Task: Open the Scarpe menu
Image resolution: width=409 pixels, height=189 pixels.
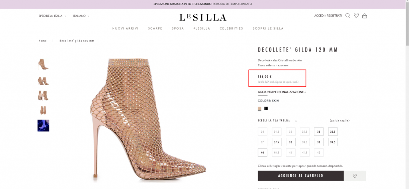Action: [155, 28]
